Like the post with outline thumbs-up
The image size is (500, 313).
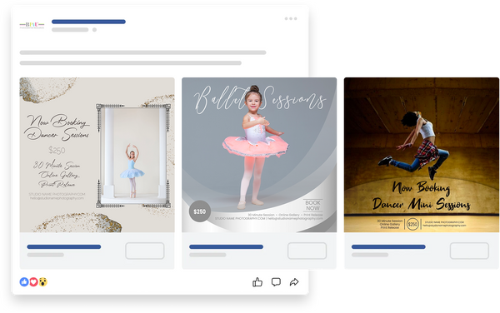pyautogui.click(x=257, y=282)
